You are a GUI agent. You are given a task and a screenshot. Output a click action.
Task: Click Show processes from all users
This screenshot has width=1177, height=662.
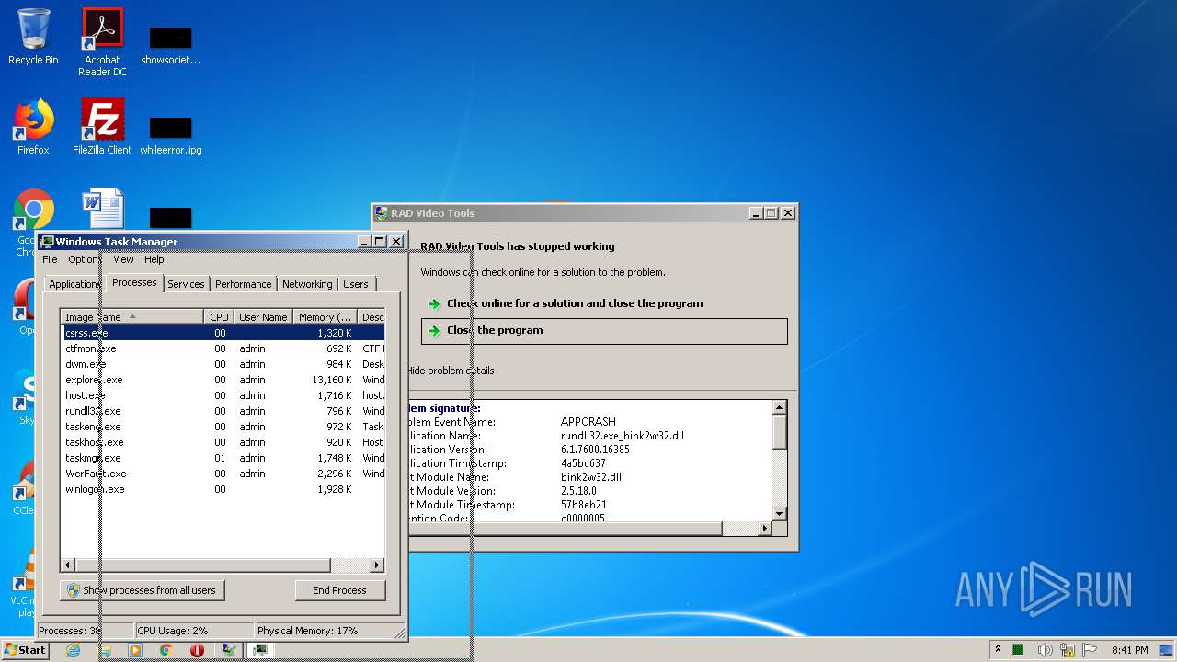pos(143,590)
